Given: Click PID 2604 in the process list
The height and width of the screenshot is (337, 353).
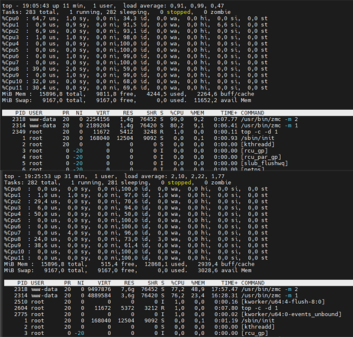Looking at the screenshot, I should tap(21, 308).
